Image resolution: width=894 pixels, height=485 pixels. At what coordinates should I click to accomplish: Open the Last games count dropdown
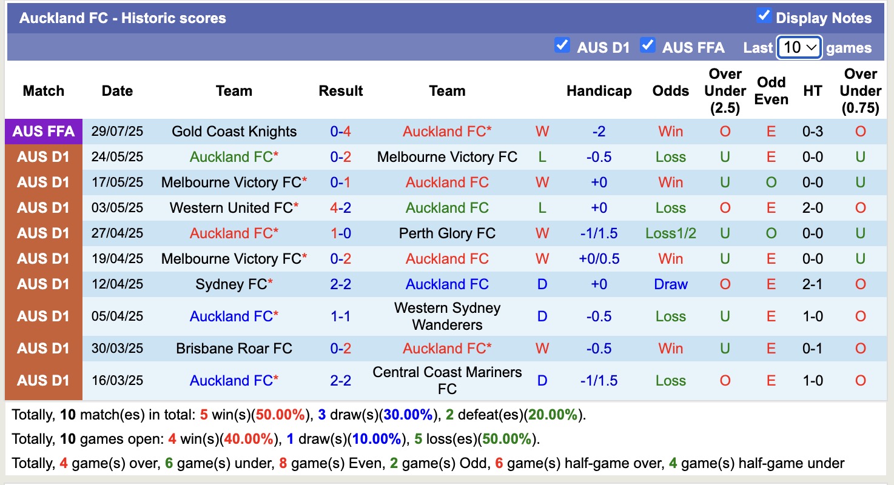pyautogui.click(x=799, y=47)
